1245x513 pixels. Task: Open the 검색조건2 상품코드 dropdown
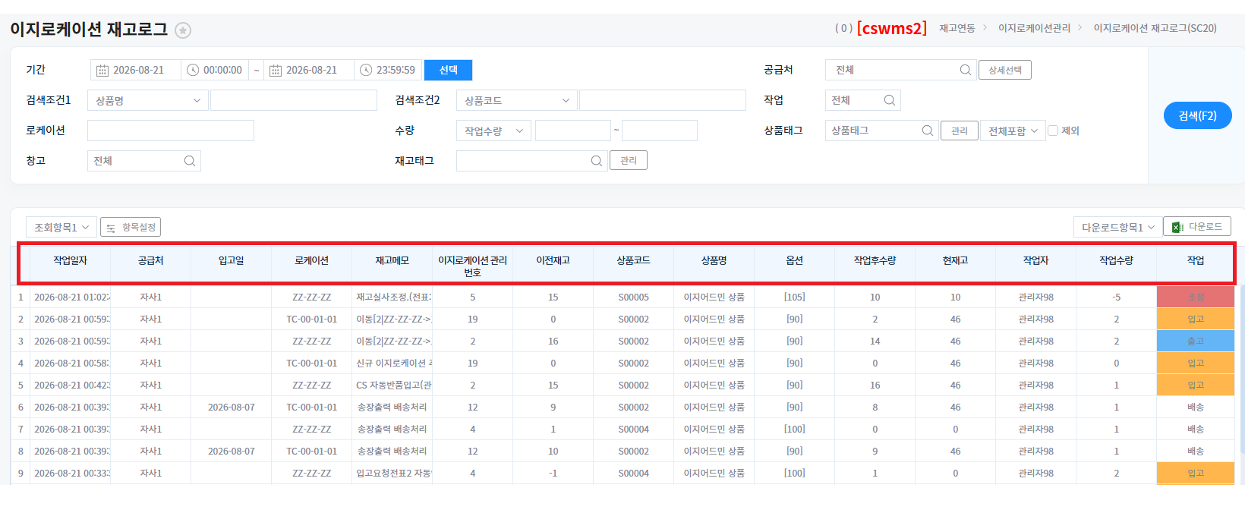coord(517,100)
